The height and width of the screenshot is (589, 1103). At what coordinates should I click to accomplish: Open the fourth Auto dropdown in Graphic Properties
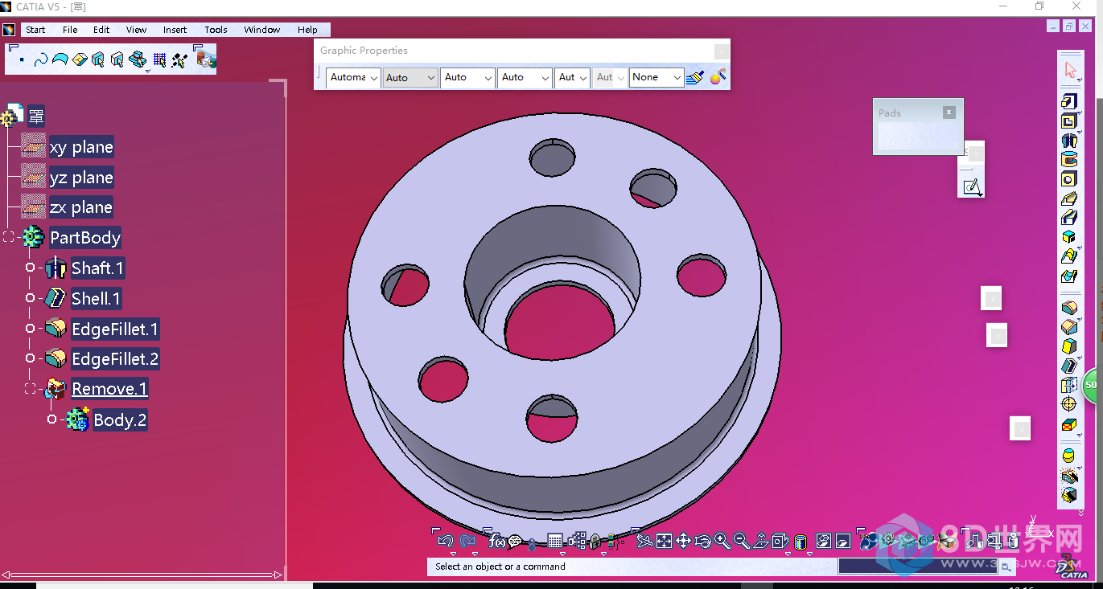coord(524,77)
